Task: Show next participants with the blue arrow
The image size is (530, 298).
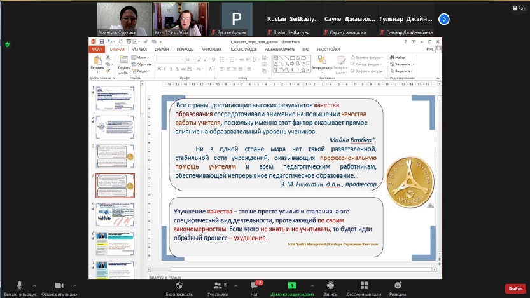Action: [444, 20]
